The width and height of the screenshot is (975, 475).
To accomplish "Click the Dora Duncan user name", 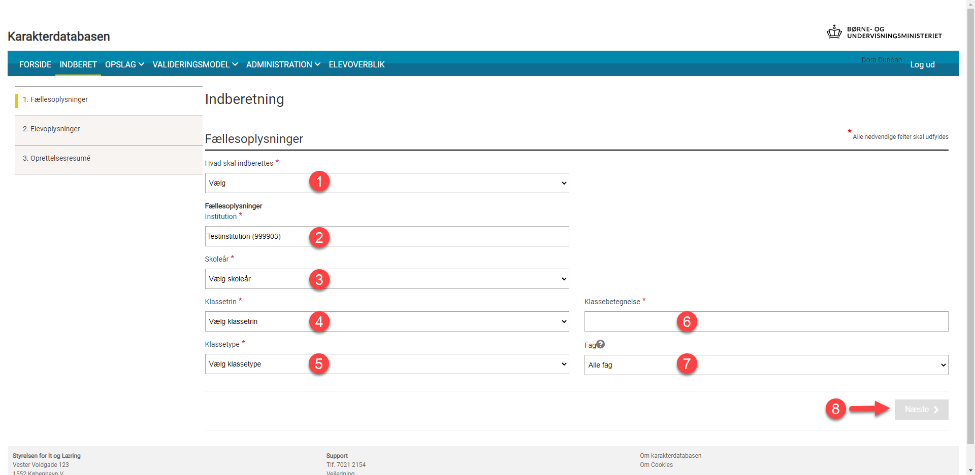I will coord(882,60).
